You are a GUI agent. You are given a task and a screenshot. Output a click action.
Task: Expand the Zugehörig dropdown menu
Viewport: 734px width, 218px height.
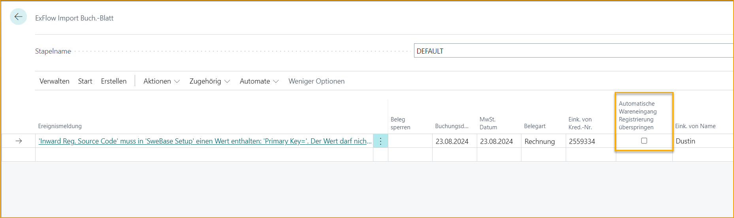tap(210, 81)
